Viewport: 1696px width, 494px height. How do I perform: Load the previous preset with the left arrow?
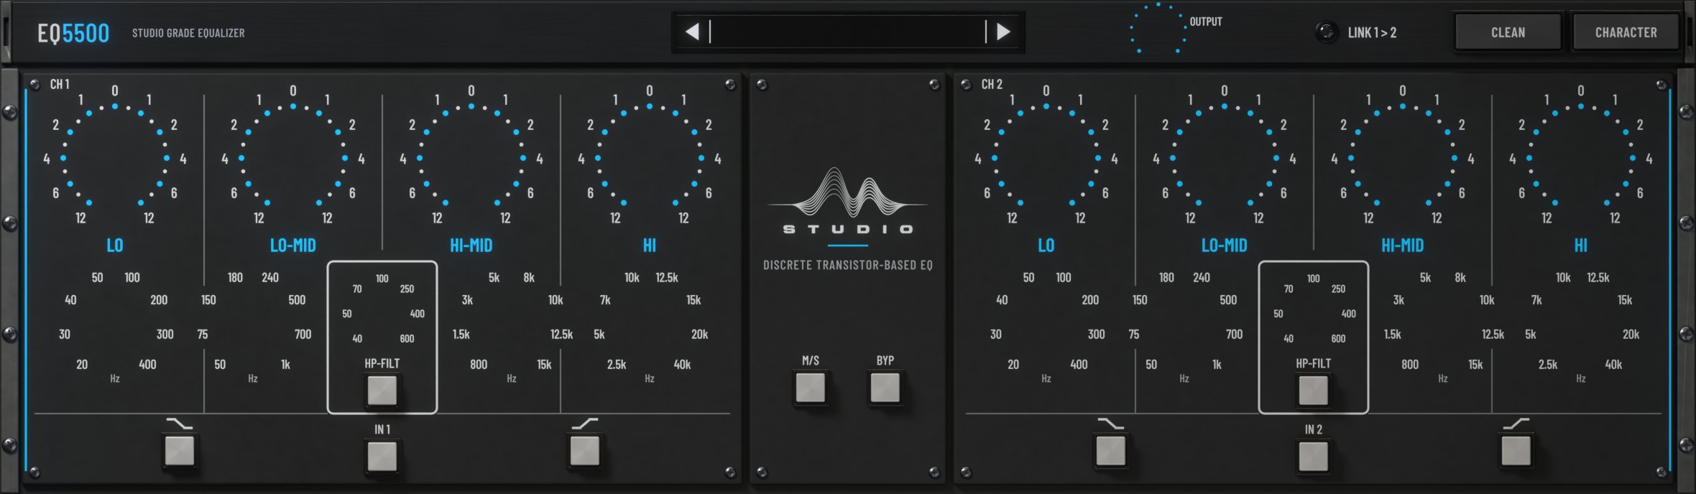coord(691,32)
